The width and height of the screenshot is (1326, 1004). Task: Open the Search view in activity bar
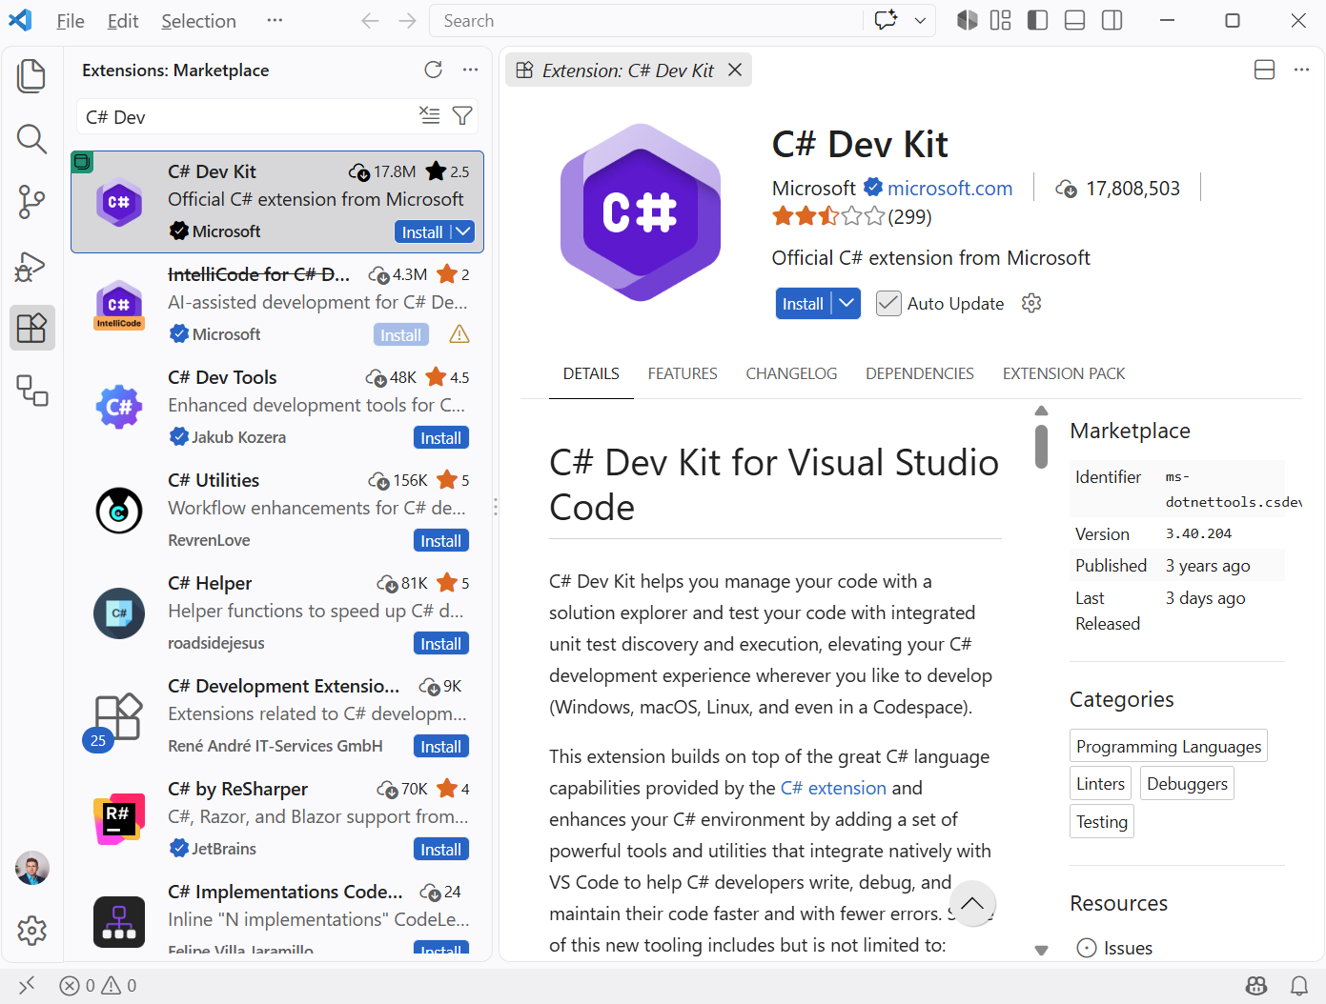(x=31, y=139)
